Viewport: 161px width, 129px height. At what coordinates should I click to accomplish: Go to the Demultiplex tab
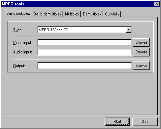pyautogui.click(x=92, y=14)
